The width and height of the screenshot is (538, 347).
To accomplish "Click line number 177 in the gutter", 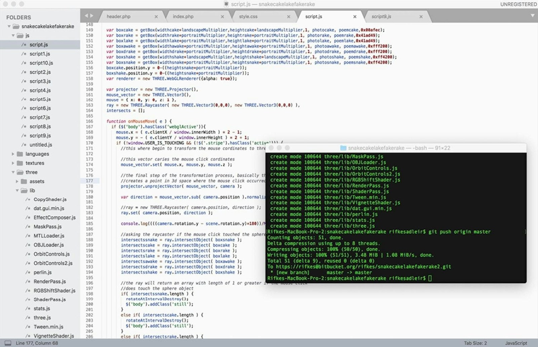I will click(x=89, y=181).
